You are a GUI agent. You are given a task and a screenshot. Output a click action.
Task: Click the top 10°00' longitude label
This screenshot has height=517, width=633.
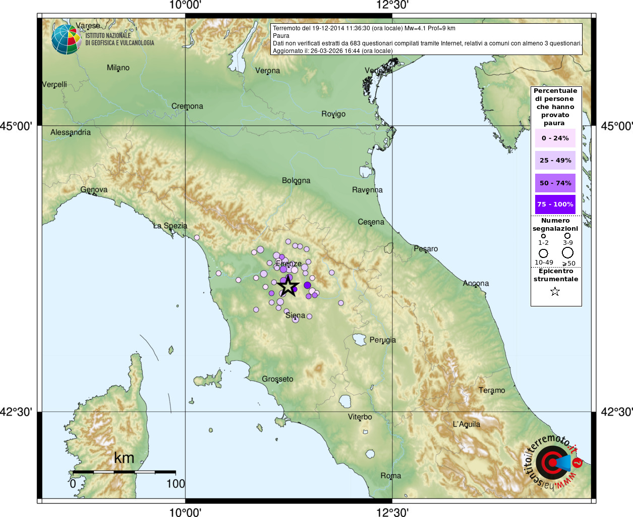point(185,6)
